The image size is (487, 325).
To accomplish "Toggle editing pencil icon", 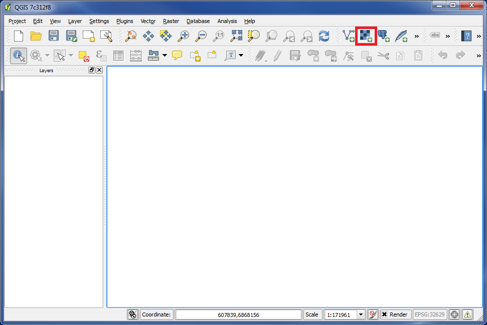I will click(x=277, y=56).
